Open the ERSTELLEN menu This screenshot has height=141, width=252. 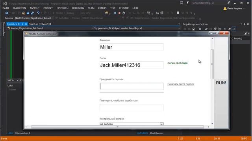coord(62,8)
